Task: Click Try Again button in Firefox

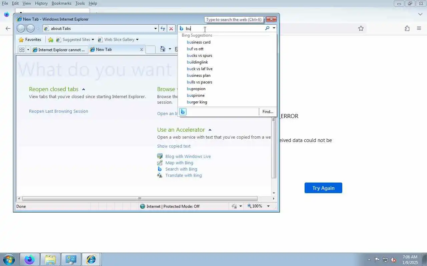Action: (323, 188)
